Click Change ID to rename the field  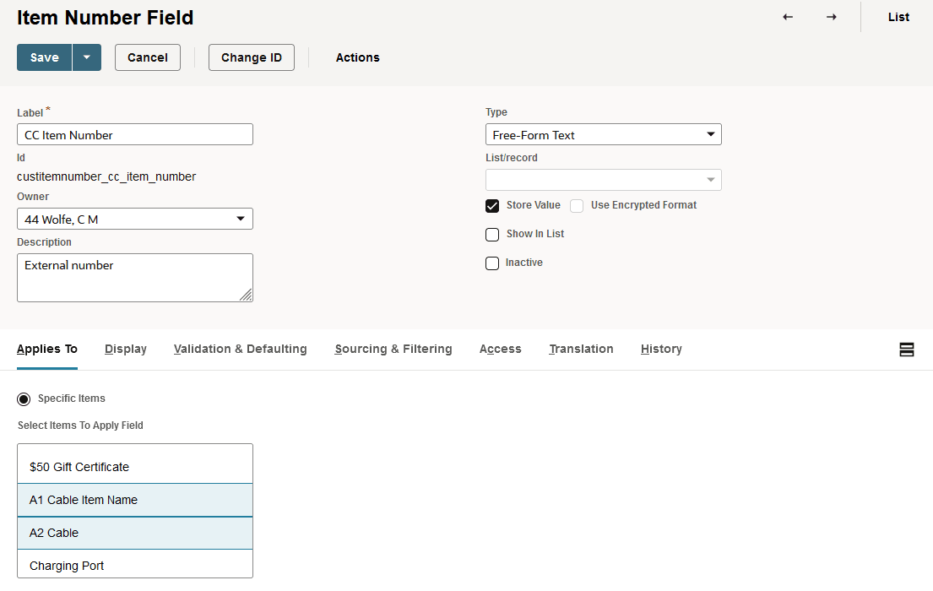251,57
